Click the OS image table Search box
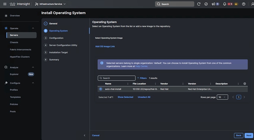 (x=117, y=78)
